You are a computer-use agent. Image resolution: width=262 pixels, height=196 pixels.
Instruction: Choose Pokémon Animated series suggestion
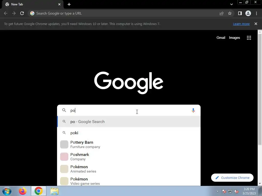click(x=129, y=169)
